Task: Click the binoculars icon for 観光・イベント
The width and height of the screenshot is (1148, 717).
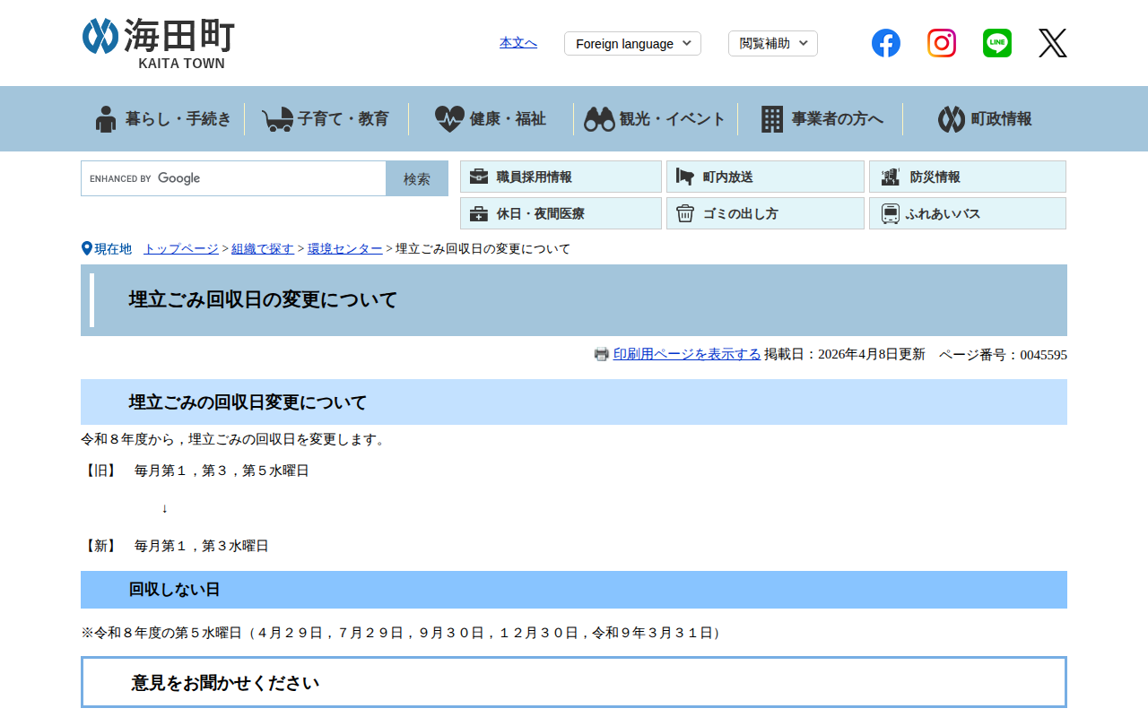Action: tap(599, 119)
